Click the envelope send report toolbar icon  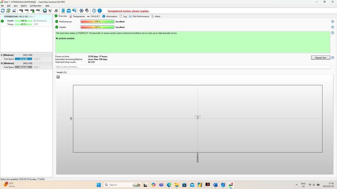(69, 11)
